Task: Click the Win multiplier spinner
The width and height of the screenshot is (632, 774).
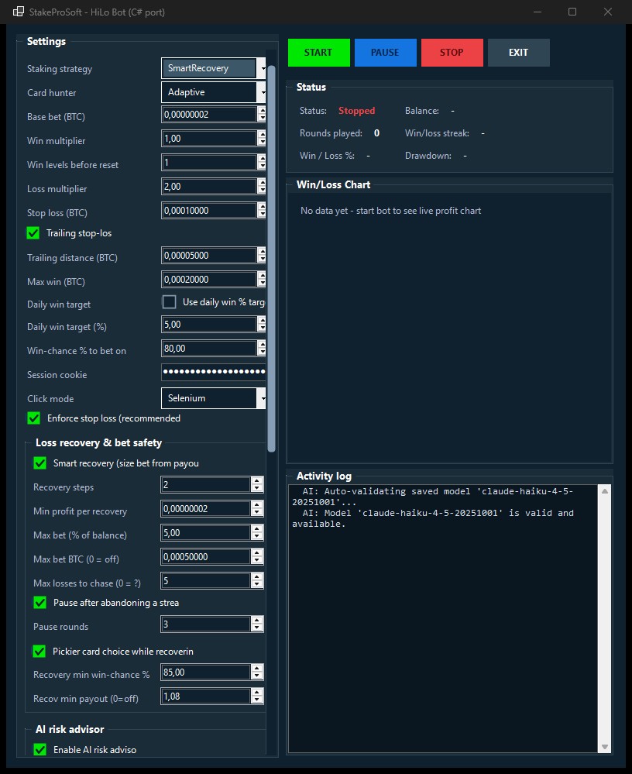Action: 262,139
